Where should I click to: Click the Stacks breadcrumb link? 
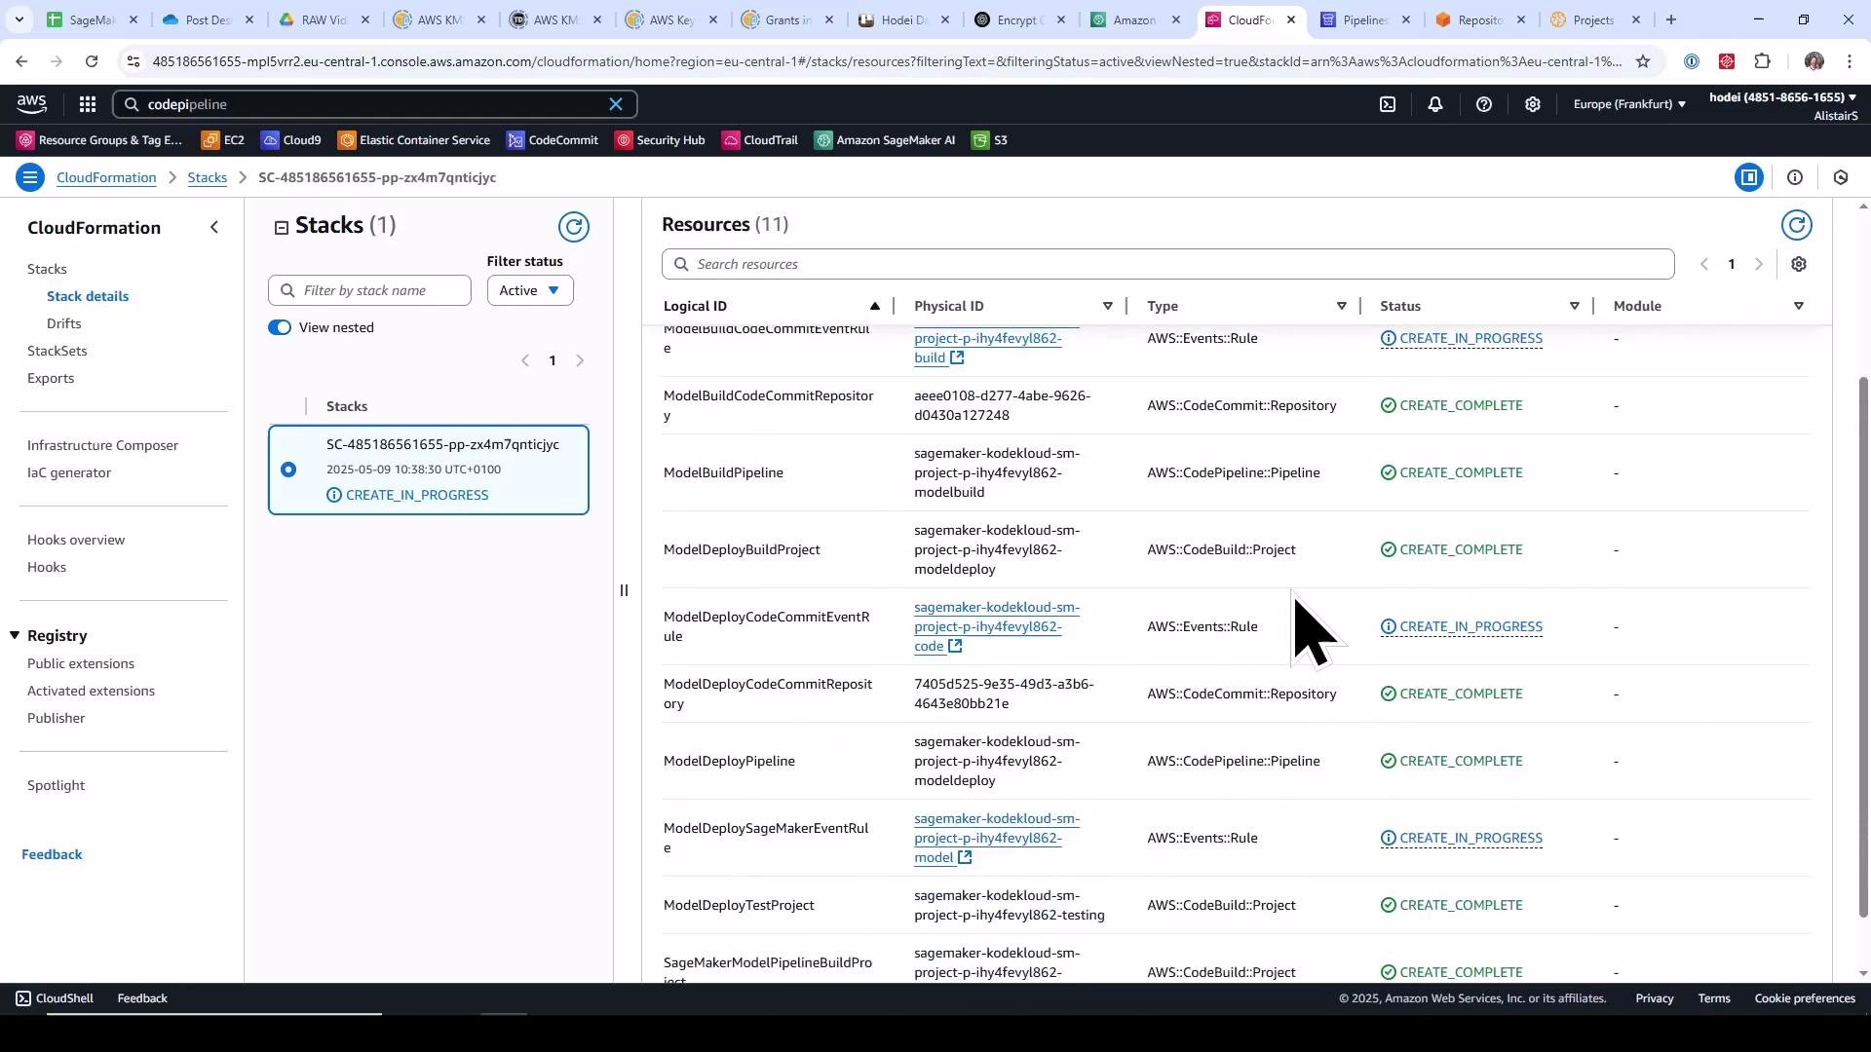[x=208, y=177]
